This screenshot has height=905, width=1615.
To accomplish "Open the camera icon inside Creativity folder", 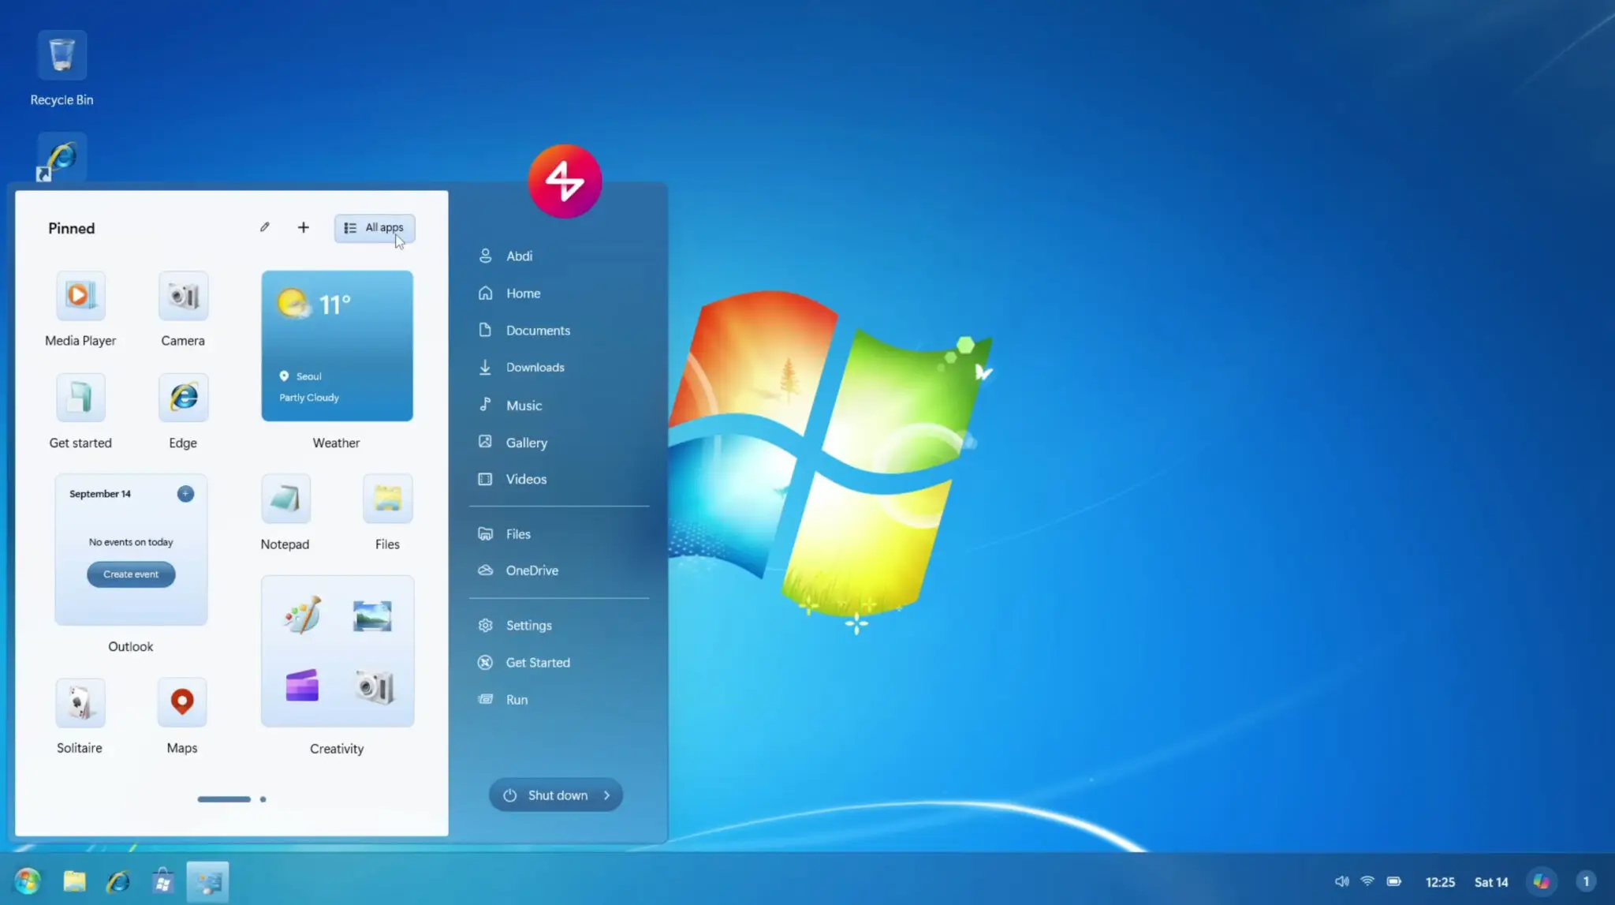I will tap(374, 686).
